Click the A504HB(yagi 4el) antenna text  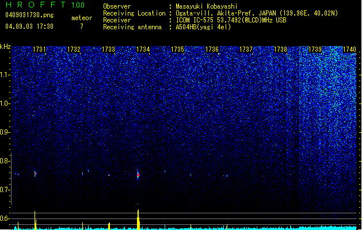coord(203,27)
